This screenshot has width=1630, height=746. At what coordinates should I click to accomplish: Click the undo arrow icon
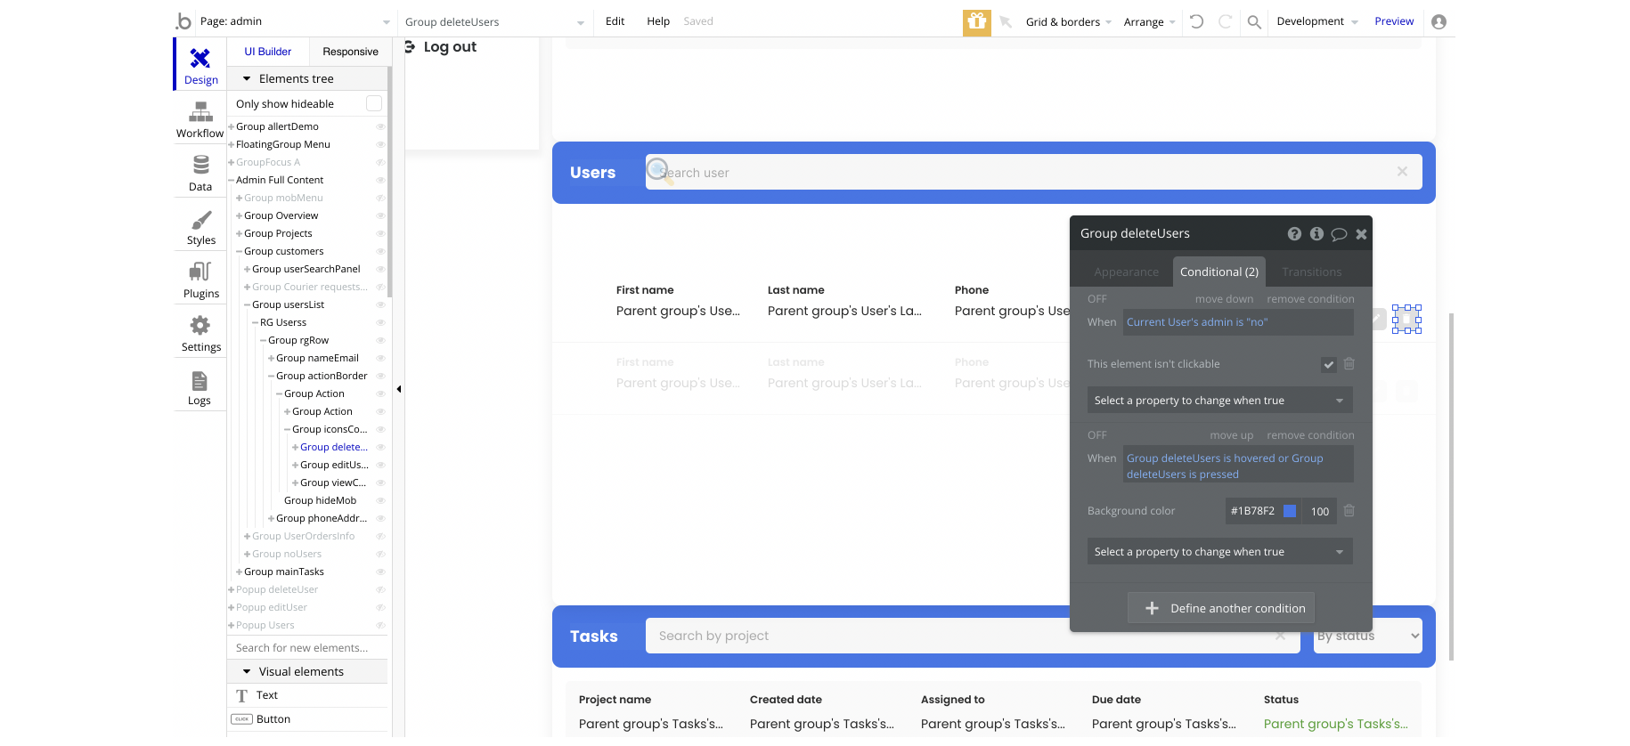click(x=1196, y=22)
